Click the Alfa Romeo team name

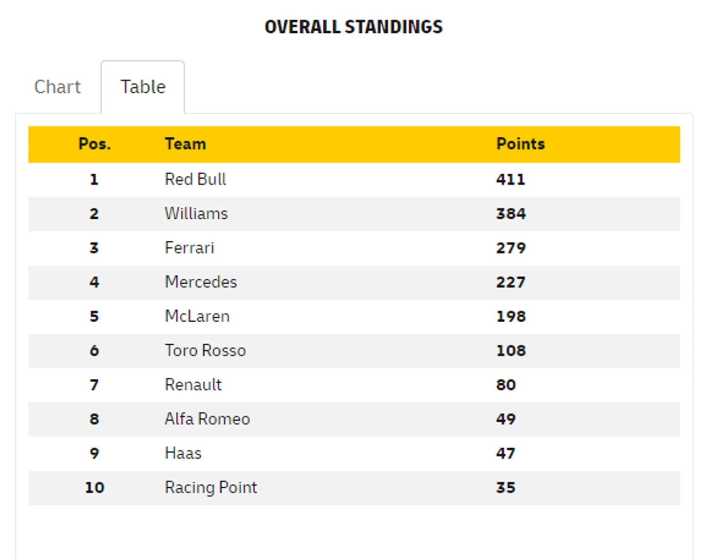[x=207, y=419]
